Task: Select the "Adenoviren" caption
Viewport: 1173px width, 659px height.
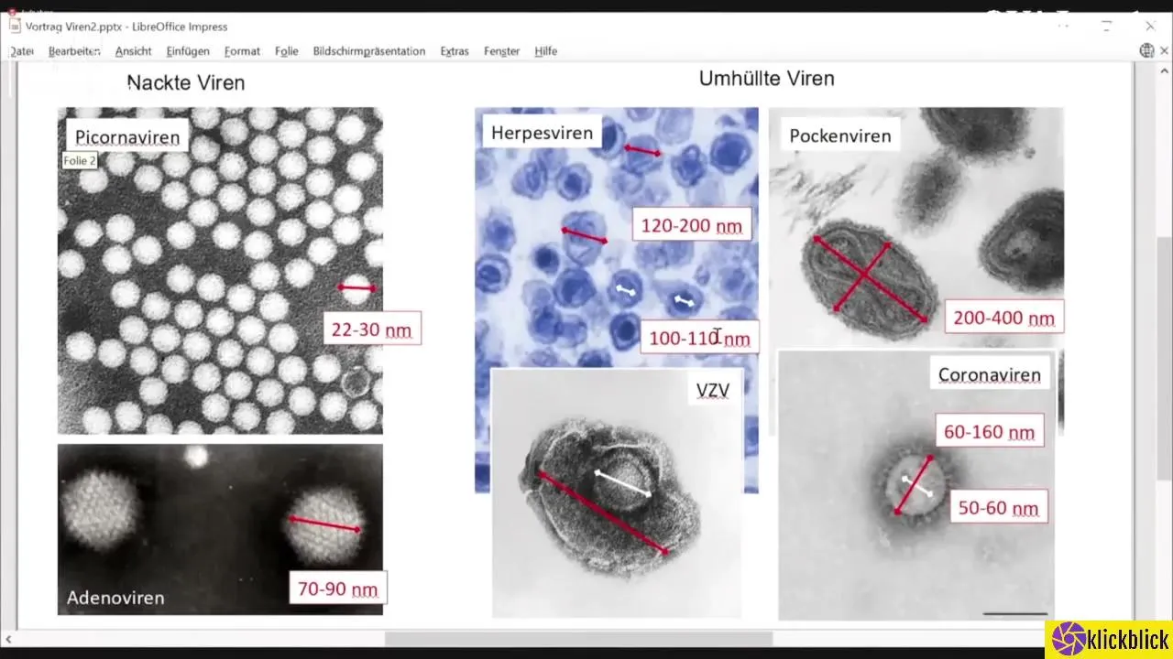Action: [115, 598]
